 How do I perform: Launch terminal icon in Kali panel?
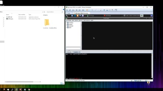coord(70,16)
